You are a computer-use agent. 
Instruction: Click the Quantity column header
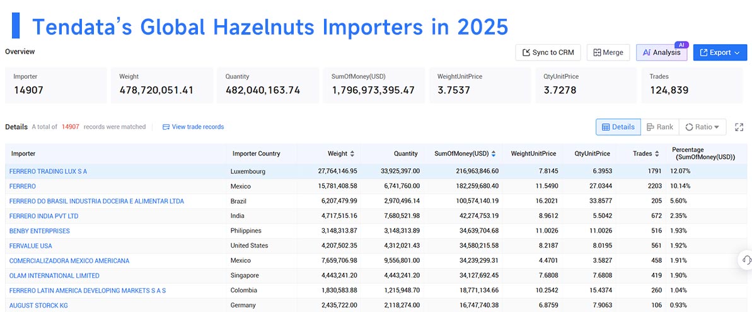pyautogui.click(x=406, y=154)
